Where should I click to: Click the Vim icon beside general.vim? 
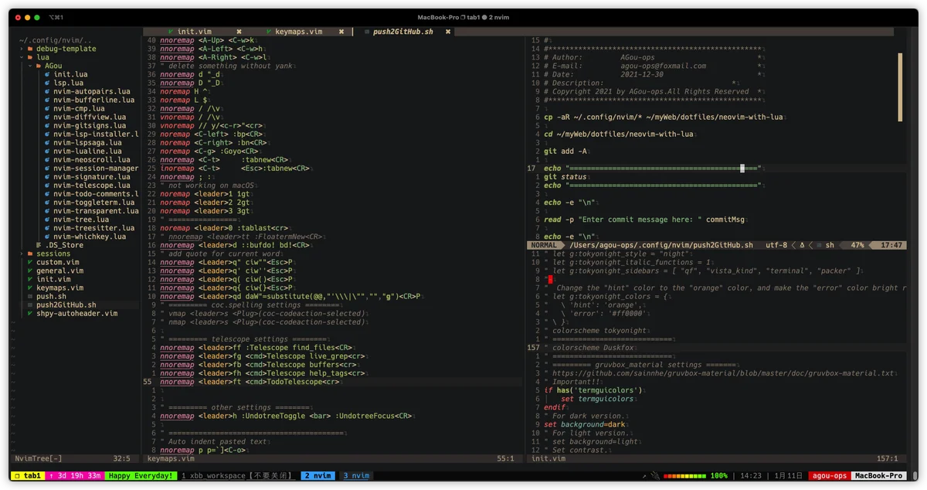(30, 271)
